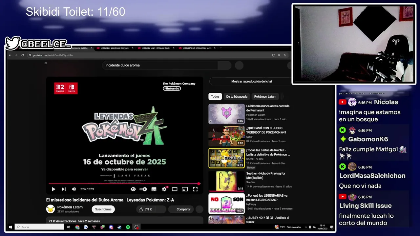Mute the video player volume
Viewport: 420px width, 236px height.
click(x=74, y=189)
